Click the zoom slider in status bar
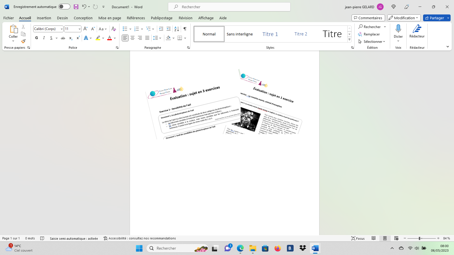The height and width of the screenshot is (255, 454). point(419,238)
